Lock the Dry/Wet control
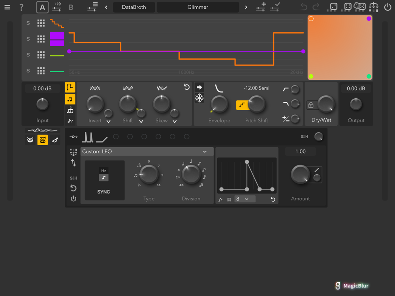 (311, 105)
